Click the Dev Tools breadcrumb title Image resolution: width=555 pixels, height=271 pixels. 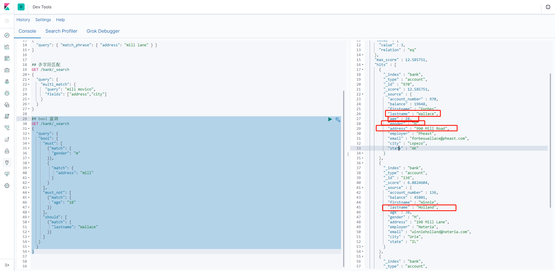42,7
